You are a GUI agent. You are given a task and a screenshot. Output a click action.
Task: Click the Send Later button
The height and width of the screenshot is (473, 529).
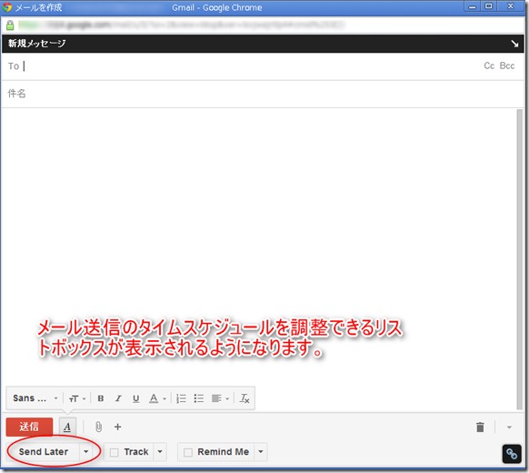coord(44,452)
